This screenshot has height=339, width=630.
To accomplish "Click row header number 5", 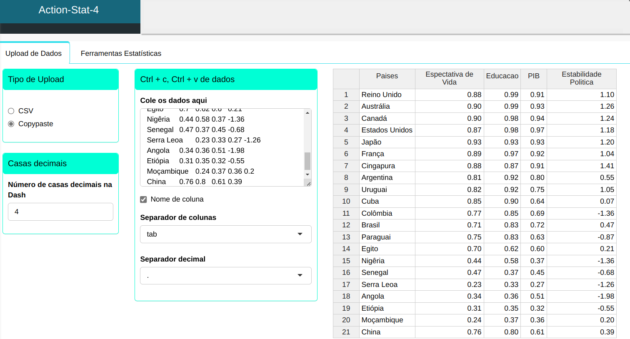I will 346,142.
